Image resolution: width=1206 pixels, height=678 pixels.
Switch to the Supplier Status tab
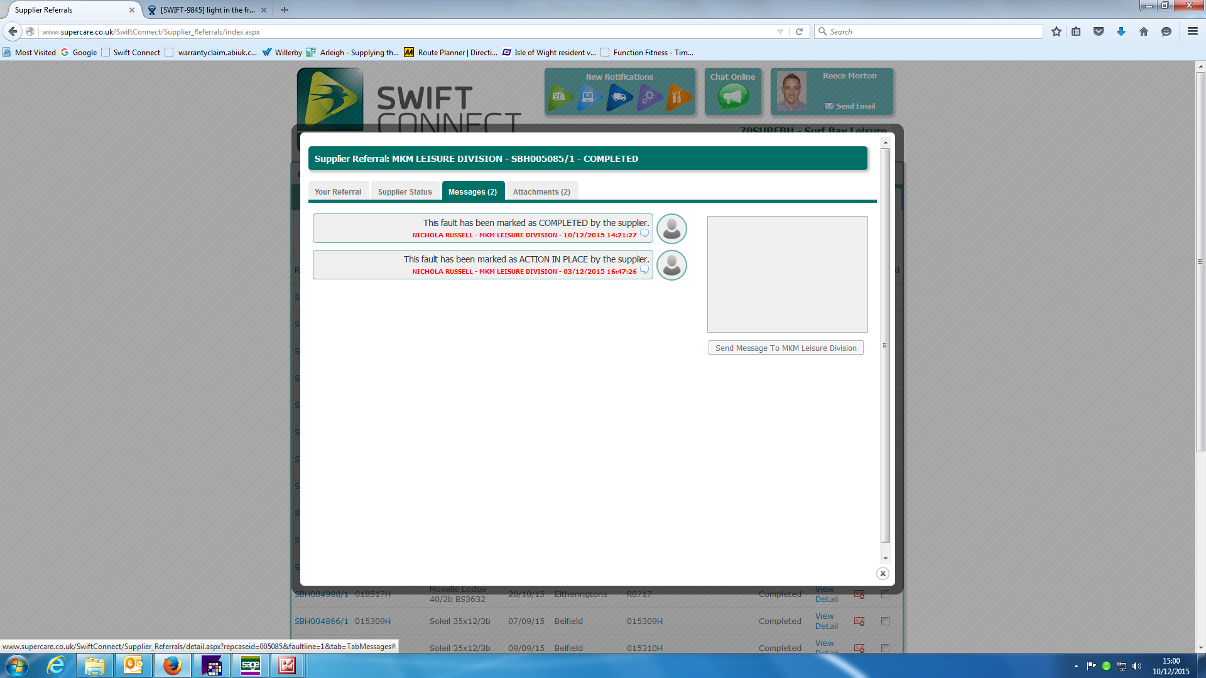[405, 191]
